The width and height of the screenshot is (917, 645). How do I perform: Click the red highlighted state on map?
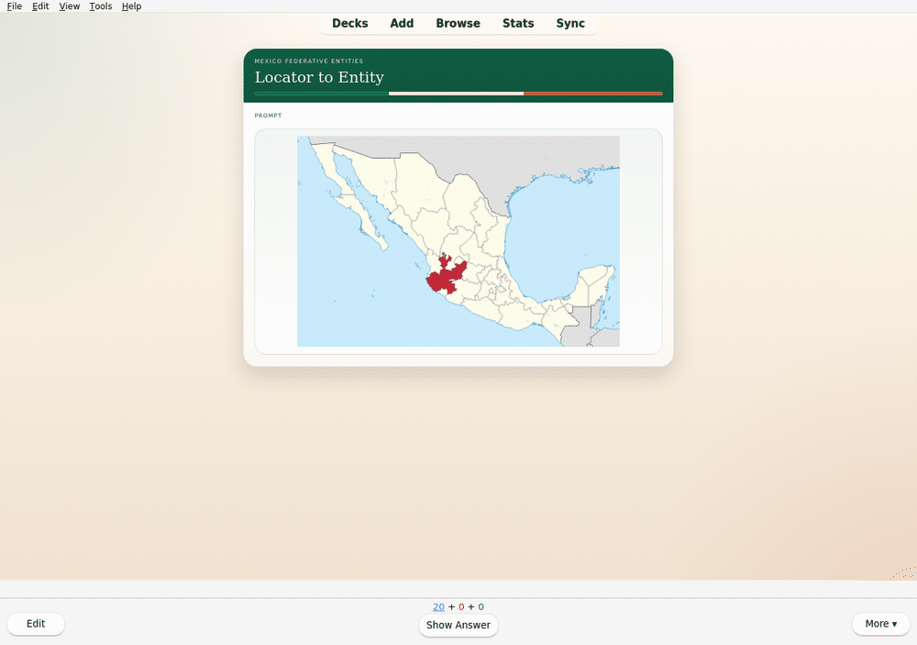coord(446,275)
